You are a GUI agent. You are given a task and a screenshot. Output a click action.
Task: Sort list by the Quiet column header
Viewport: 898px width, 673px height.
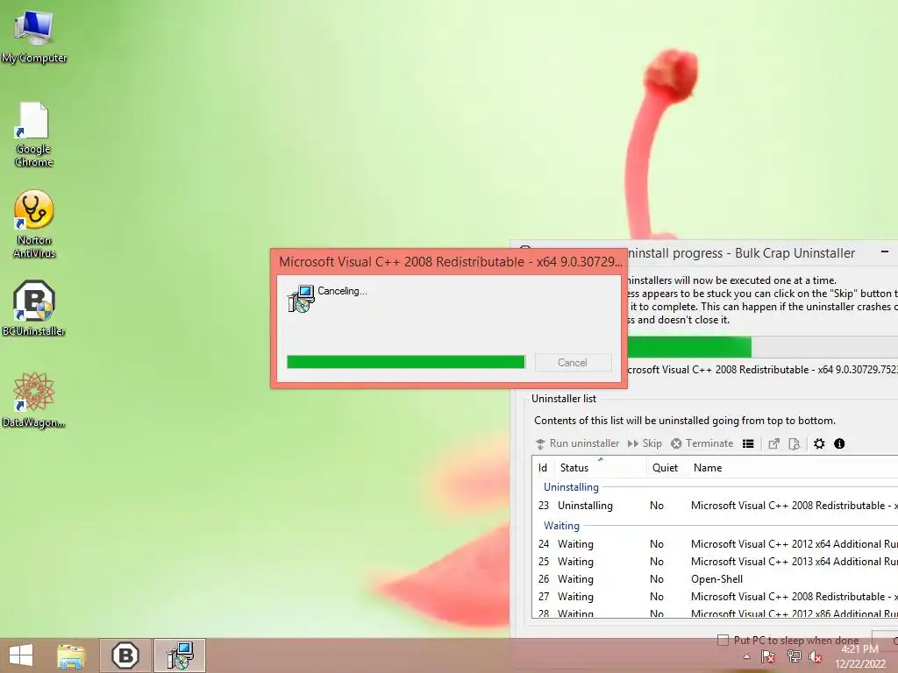click(x=666, y=468)
